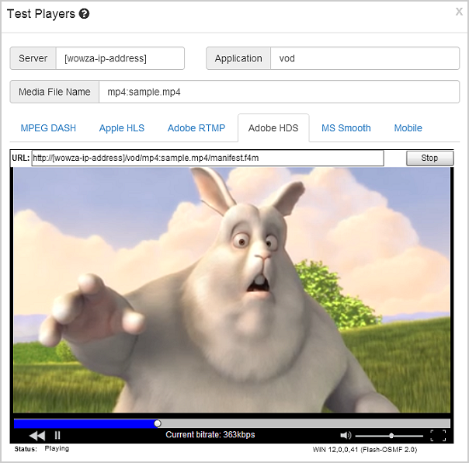Close the Test Players dialog

pos(459,12)
